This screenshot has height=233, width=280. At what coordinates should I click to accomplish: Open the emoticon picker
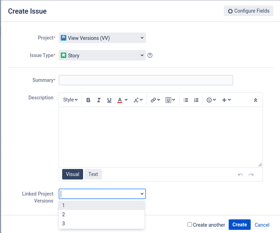coord(211,100)
